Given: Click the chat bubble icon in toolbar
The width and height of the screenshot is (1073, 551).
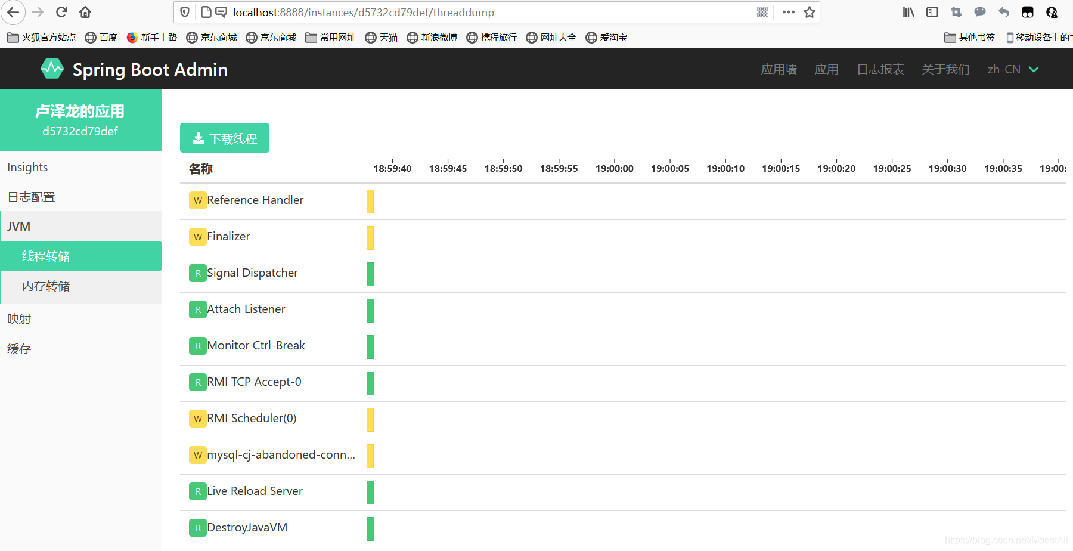Looking at the screenshot, I should click(980, 12).
